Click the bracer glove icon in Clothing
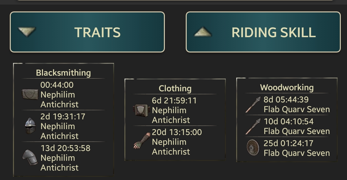This screenshot has width=347, height=180. click(x=142, y=141)
